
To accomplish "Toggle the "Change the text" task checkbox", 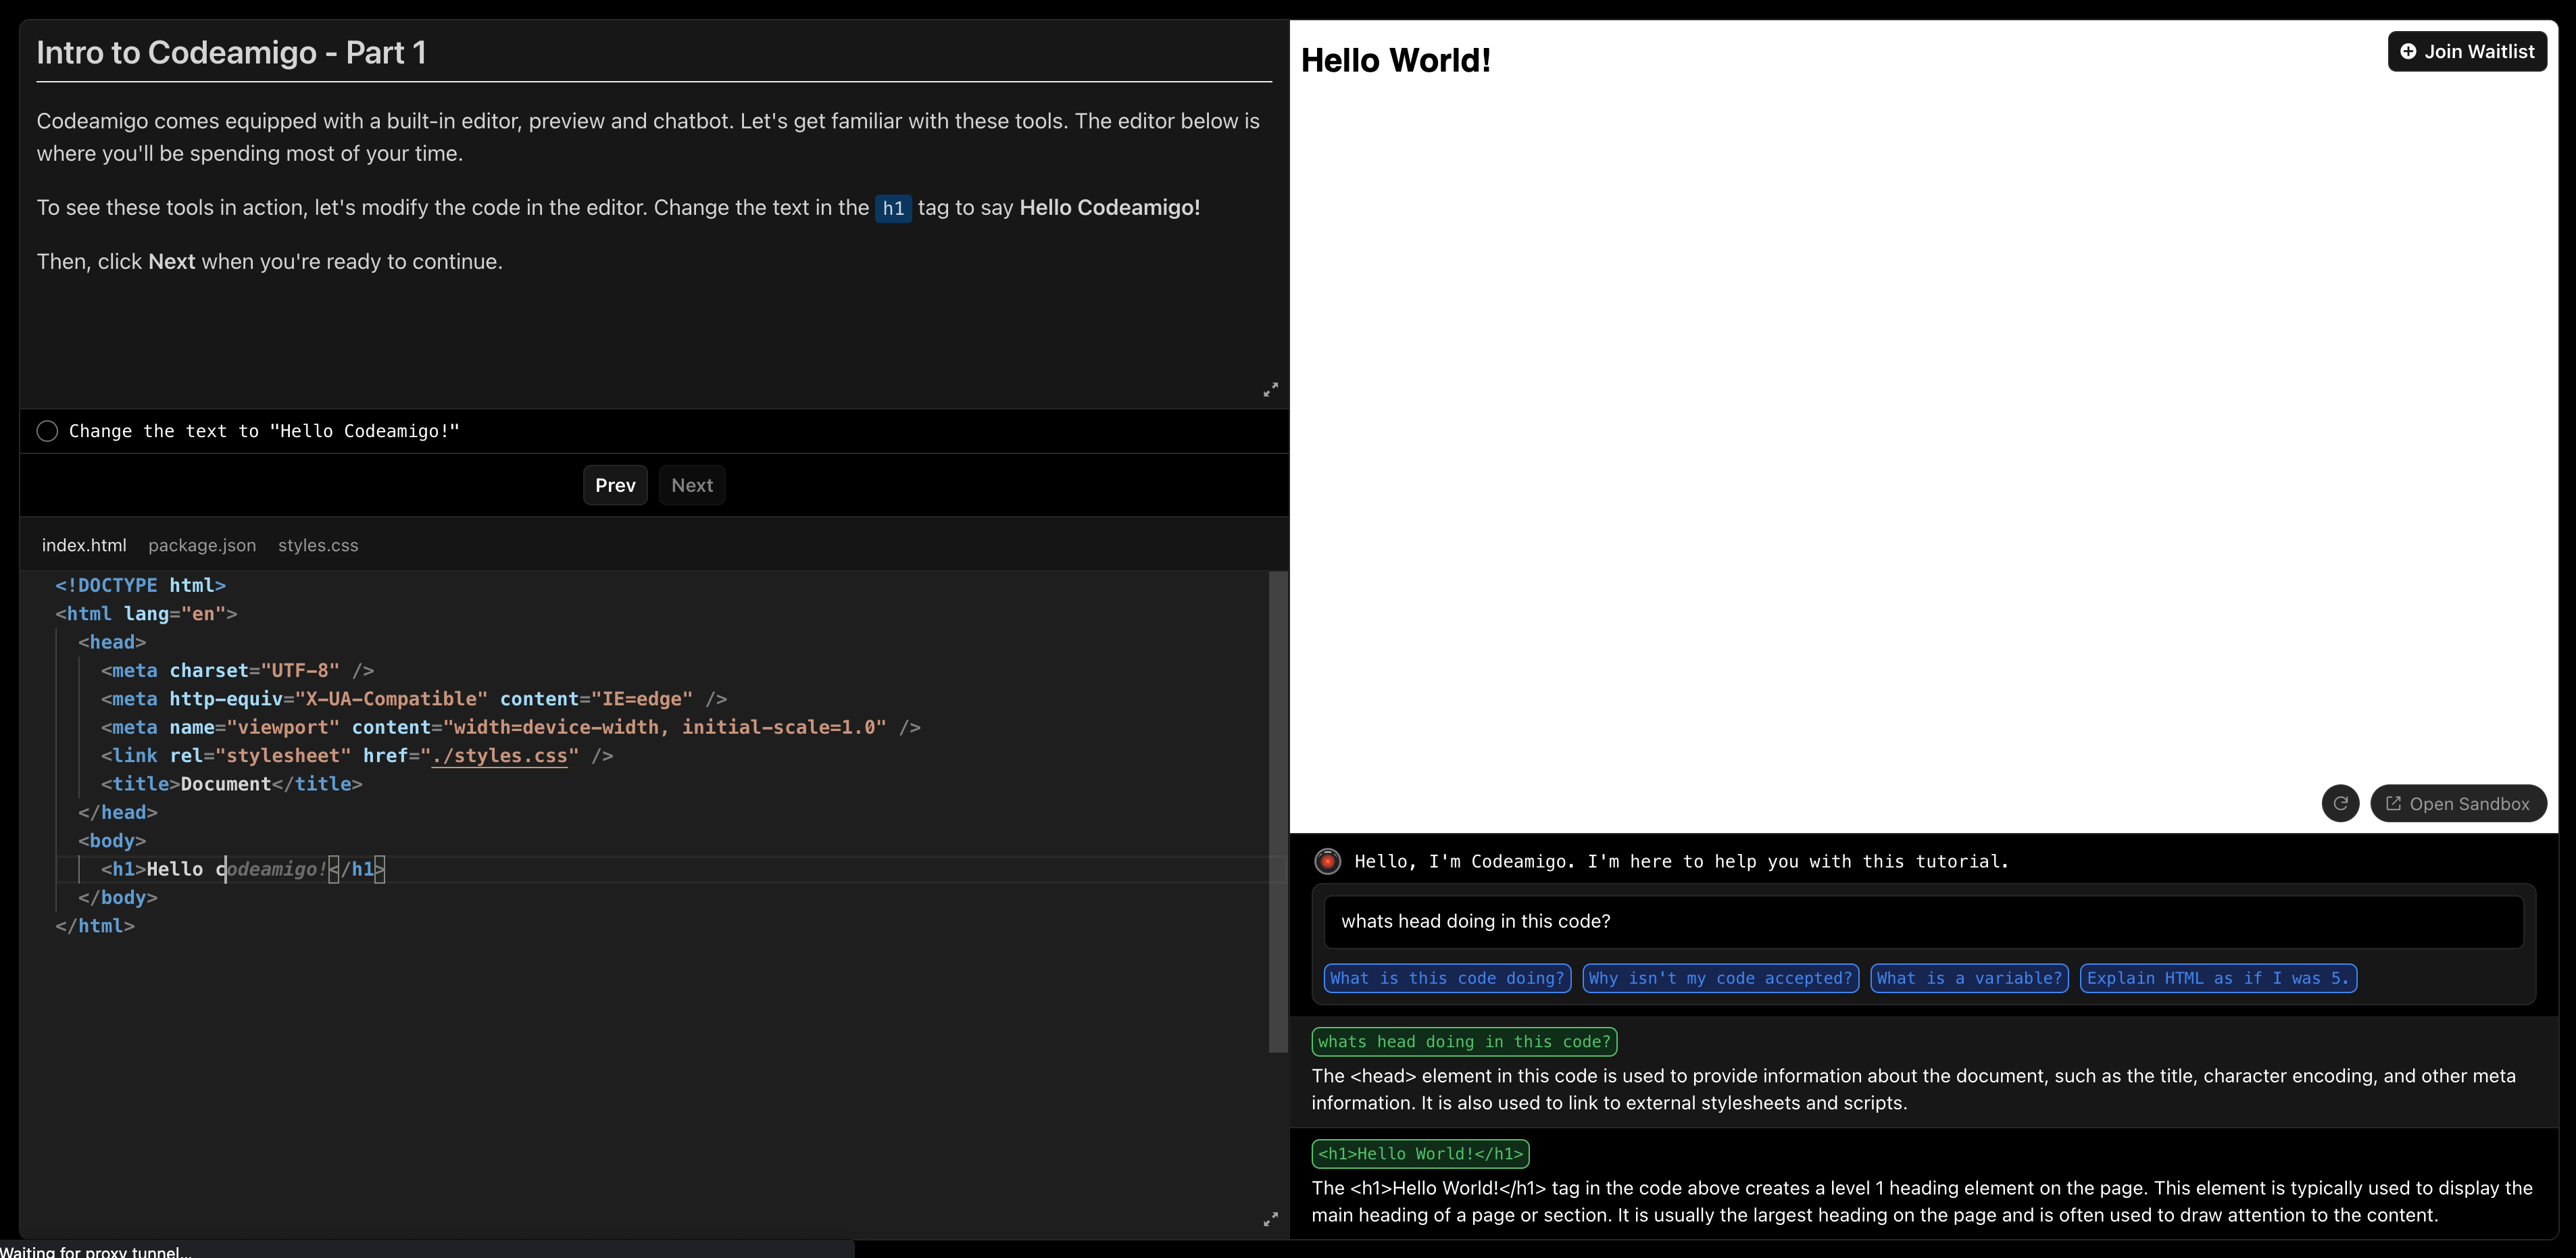I will point(47,431).
